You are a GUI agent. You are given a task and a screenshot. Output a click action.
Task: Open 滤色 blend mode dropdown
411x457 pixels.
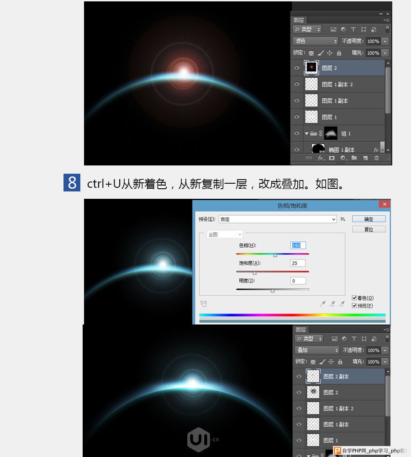(316, 41)
